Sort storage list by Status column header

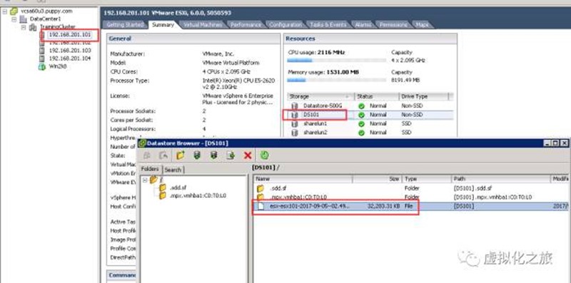coord(377,96)
